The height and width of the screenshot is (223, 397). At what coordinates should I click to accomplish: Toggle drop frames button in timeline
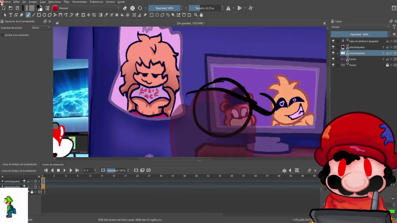(103, 170)
